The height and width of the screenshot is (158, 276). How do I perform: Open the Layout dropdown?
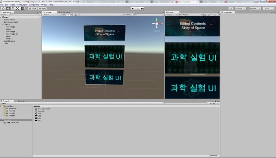[269, 9]
